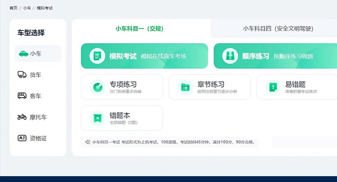Image resolution: width=337 pixels, height=182 pixels.
Task: Go to 首页 in breadcrumb
Action: click(13, 8)
